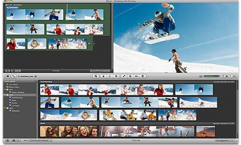
Task: Open the Show filter popup menu
Action: (40, 140)
